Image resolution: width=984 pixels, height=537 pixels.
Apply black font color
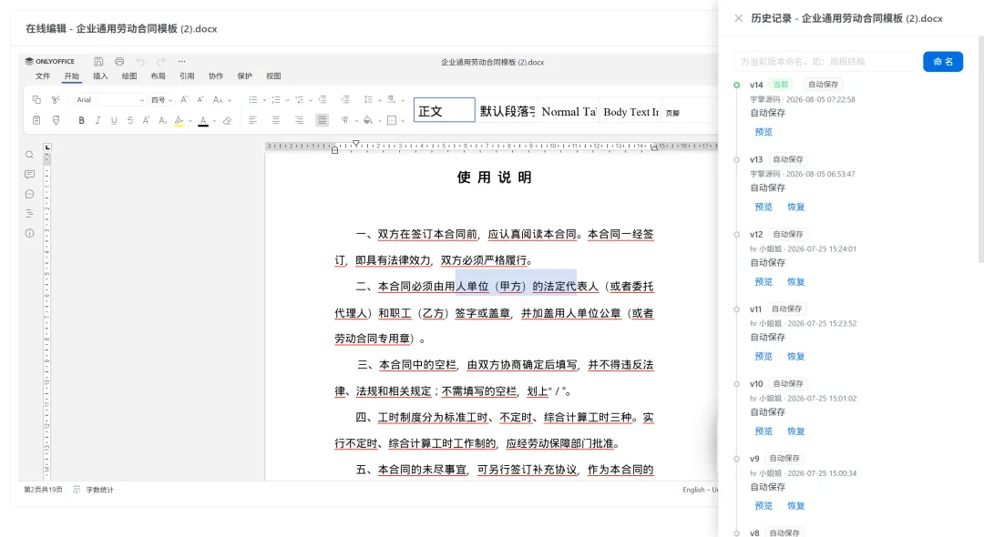[x=202, y=120]
